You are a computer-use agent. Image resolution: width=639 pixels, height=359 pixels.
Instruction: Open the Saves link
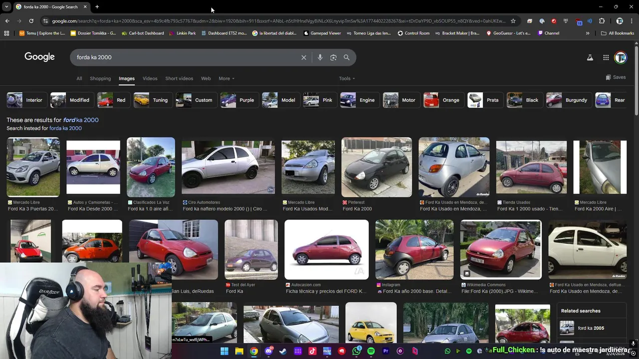[x=616, y=77]
